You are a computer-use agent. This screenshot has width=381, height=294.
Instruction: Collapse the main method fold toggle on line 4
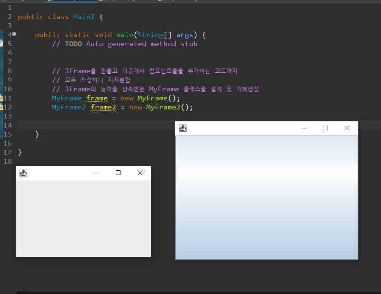tap(14, 34)
